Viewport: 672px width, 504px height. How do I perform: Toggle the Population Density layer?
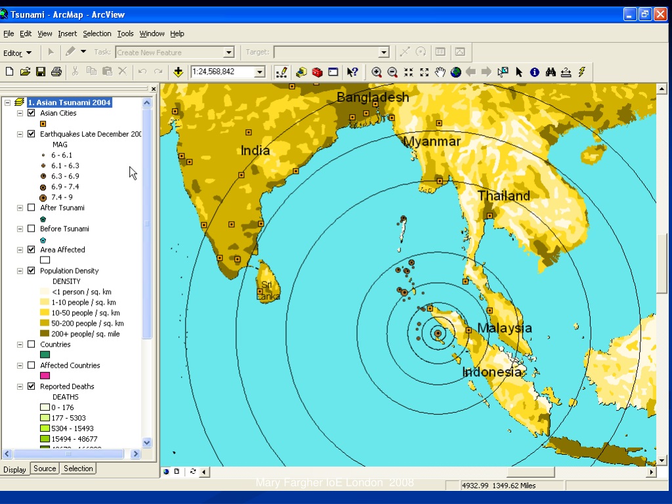(31, 270)
